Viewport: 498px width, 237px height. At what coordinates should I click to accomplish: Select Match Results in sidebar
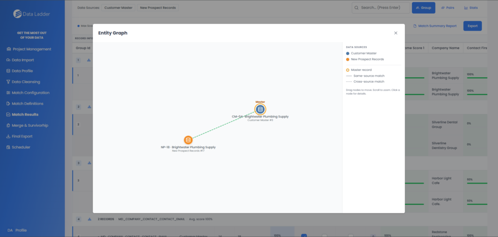click(22, 115)
